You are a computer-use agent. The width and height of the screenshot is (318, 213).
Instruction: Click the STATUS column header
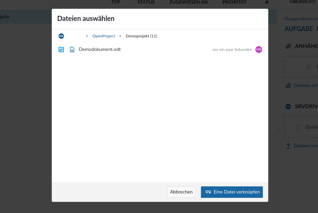click(146, 2)
